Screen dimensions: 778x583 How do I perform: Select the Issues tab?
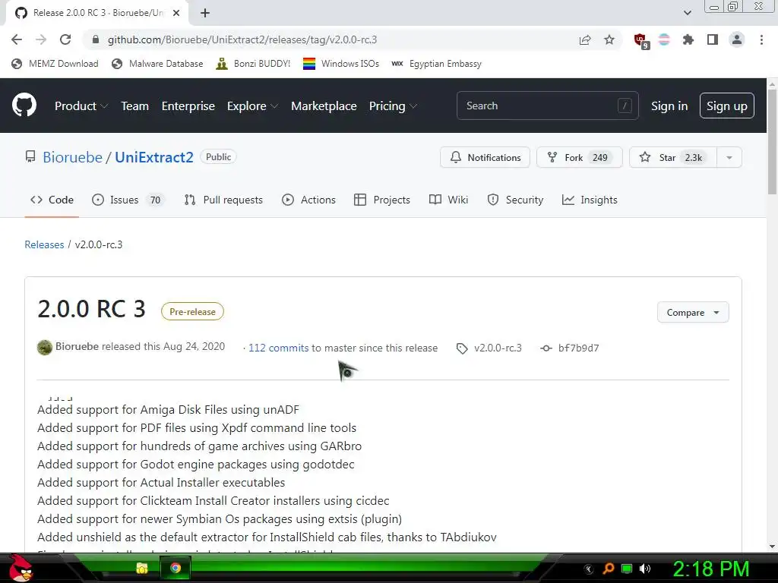(128, 200)
